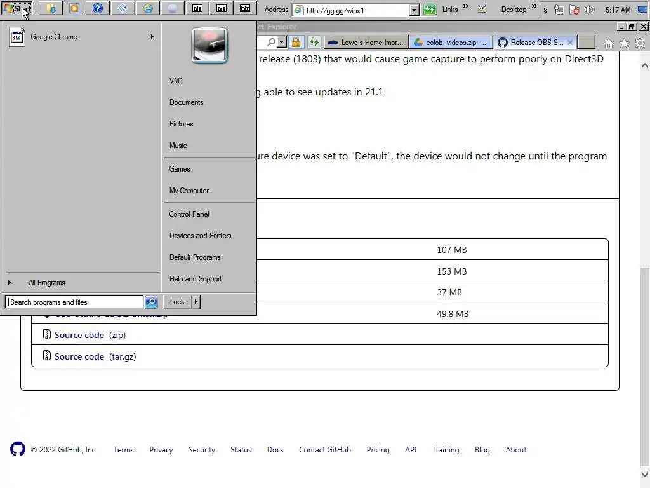The height and width of the screenshot is (488, 650).
Task: Click the diamond-shaped switch windows taskbar icon
Action: 123,8
